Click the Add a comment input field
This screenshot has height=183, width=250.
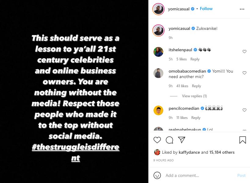coord(189,176)
